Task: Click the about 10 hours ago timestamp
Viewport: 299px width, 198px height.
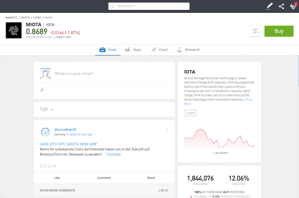Action: (x=81, y=134)
